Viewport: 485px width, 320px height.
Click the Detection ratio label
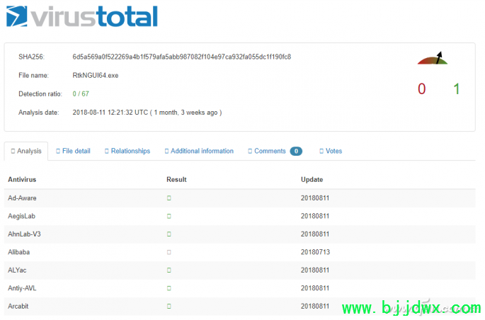(x=40, y=93)
